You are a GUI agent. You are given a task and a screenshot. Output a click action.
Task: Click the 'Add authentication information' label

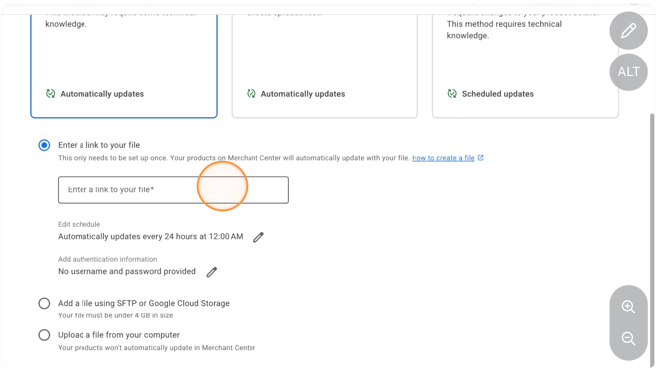tap(107, 259)
